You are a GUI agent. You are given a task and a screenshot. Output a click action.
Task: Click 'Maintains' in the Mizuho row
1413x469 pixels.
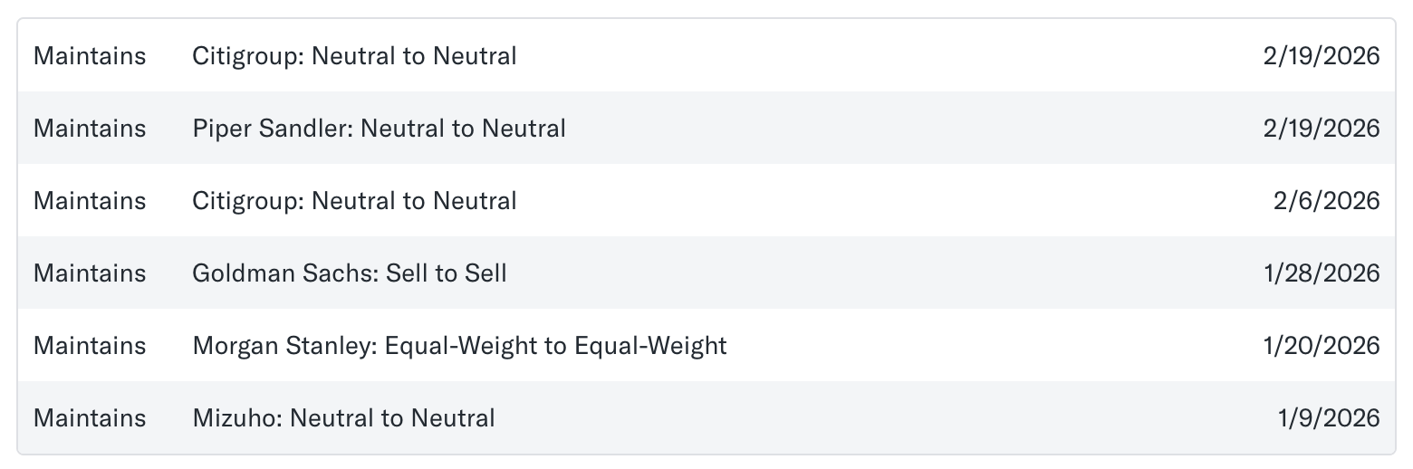click(x=90, y=418)
